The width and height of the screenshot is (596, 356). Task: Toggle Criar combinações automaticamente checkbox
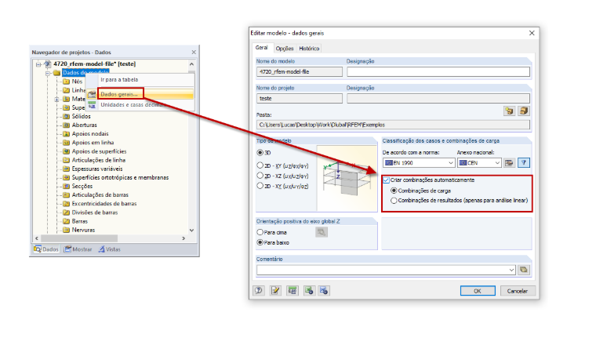coord(386,180)
